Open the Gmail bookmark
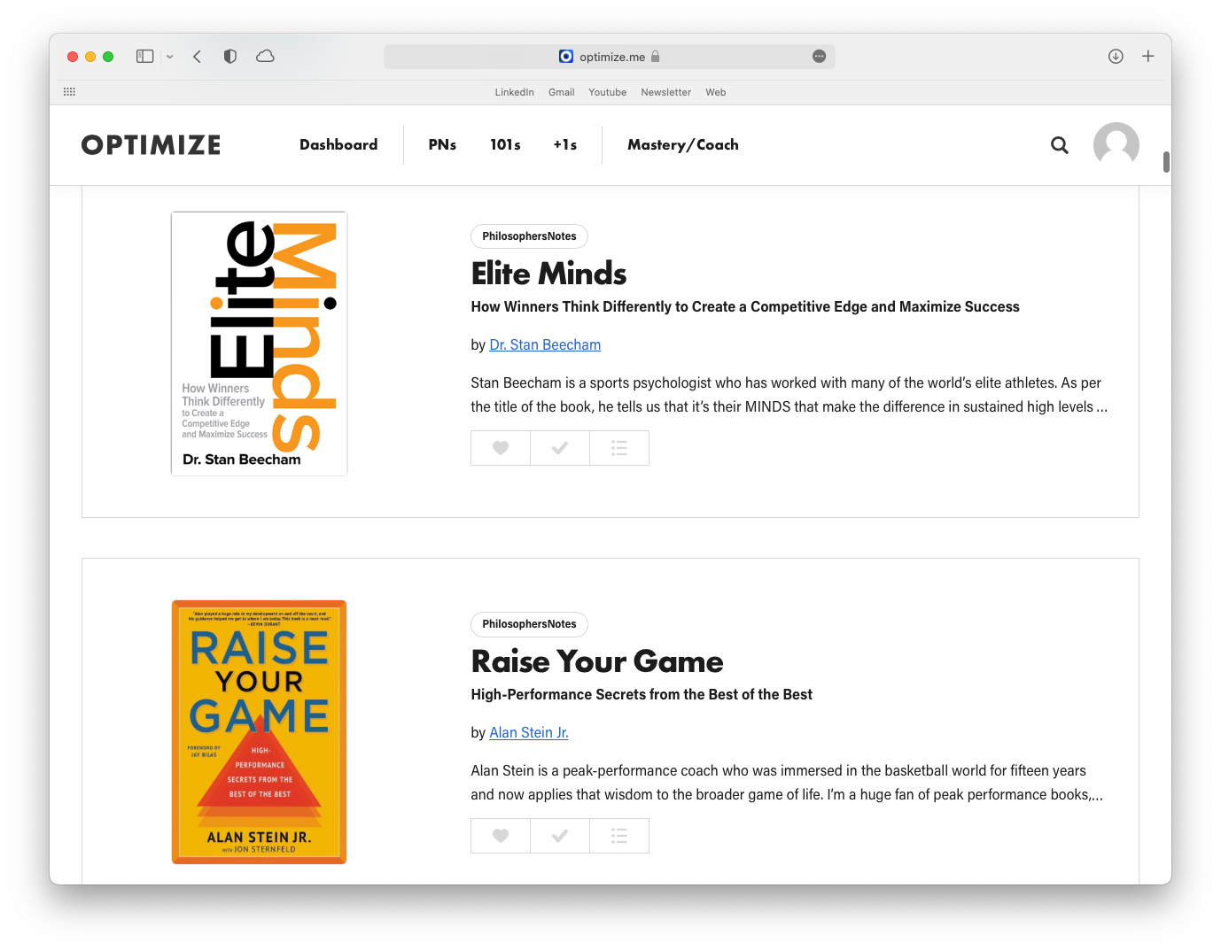1221x950 pixels. [562, 92]
